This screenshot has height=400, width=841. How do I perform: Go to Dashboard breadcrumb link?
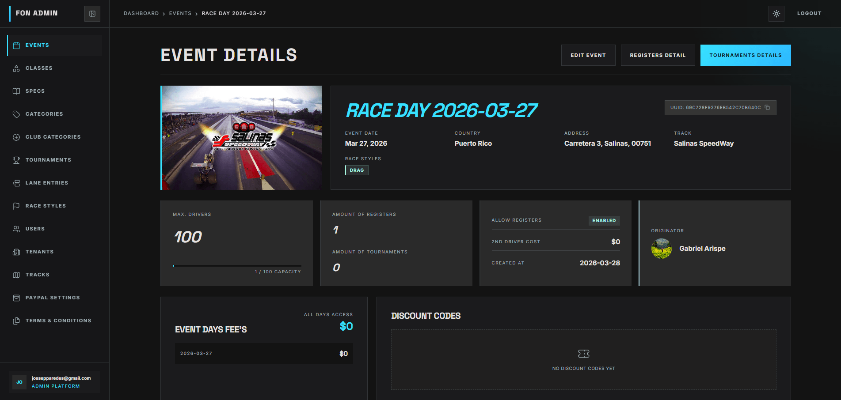[141, 14]
